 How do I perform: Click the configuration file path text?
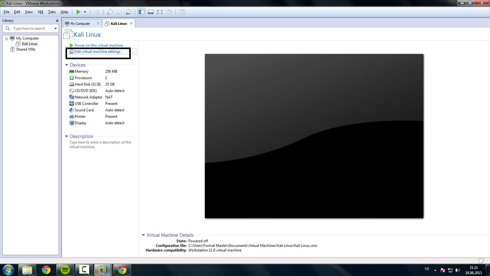[253, 246]
